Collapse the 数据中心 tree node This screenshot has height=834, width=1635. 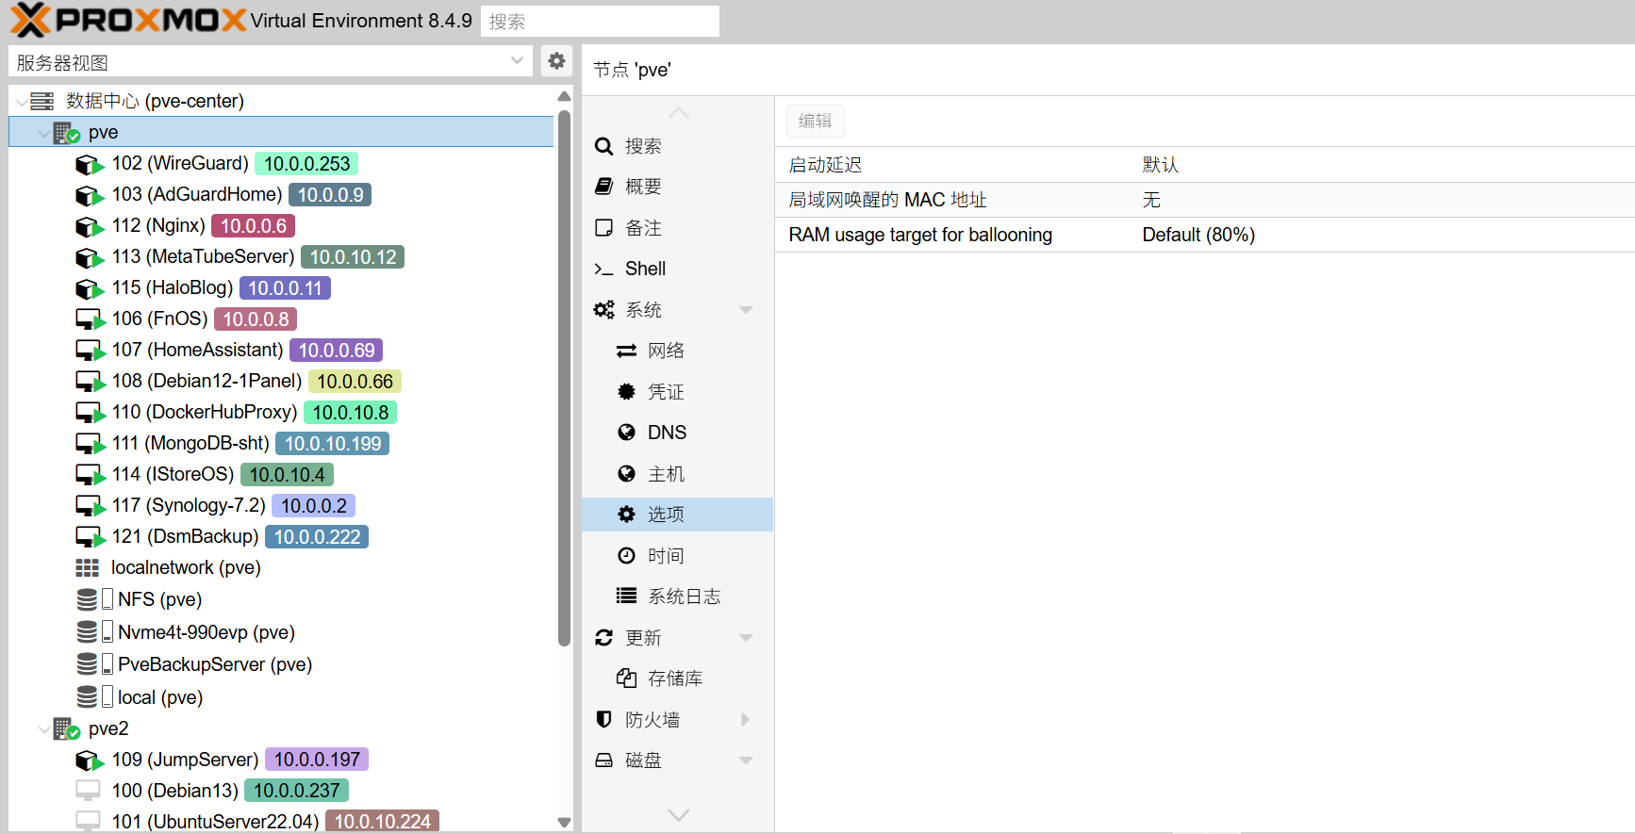tap(21, 102)
